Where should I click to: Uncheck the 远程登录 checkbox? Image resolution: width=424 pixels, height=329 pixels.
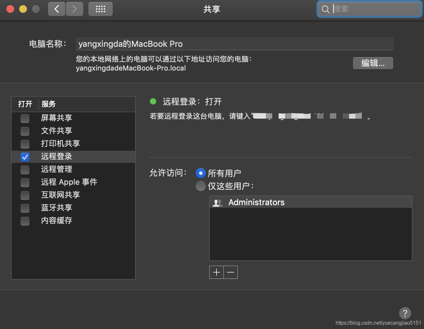(x=25, y=157)
